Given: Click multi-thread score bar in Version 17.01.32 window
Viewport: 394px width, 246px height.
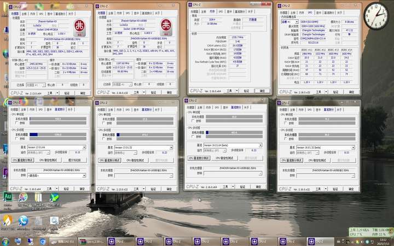Looking at the screenshot, I should point(145,135).
